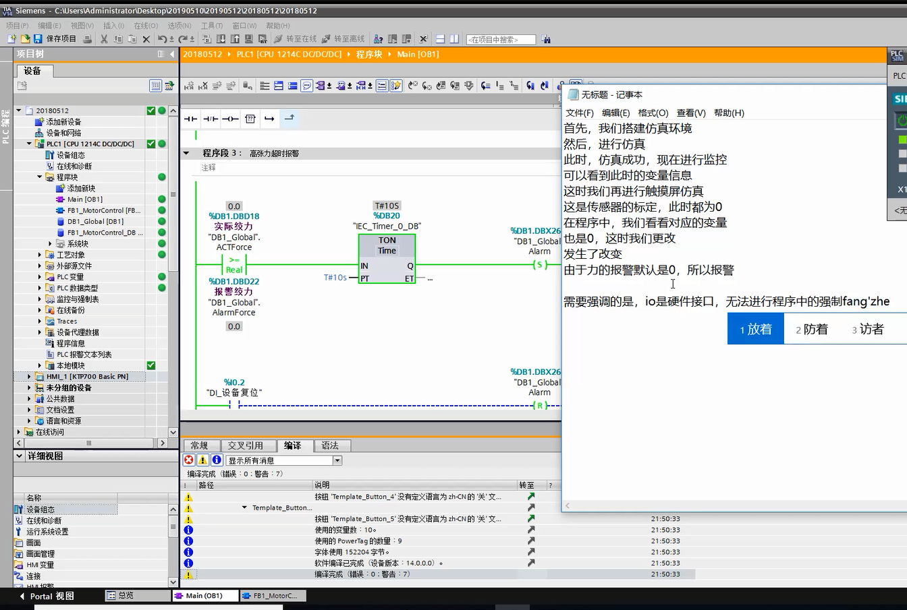Switch to 交叉引用 tab
Image resolution: width=907 pixels, height=610 pixels.
click(245, 446)
